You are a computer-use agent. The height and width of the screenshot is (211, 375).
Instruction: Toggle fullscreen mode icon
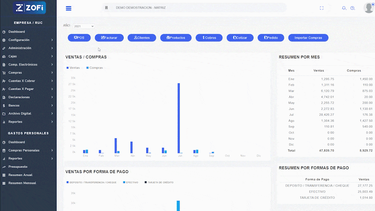click(x=322, y=8)
